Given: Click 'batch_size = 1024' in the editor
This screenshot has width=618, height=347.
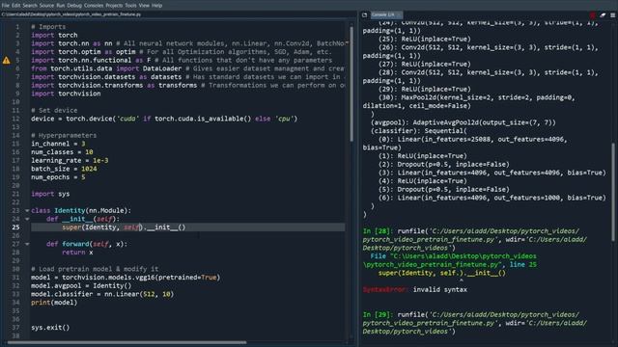Looking at the screenshot, I should [x=64, y=169].
